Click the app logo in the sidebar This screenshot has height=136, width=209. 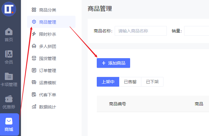9,9
